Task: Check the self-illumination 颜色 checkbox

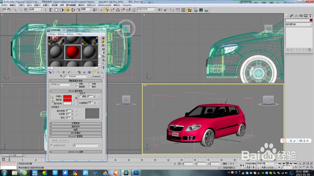Action: [80, 96]
